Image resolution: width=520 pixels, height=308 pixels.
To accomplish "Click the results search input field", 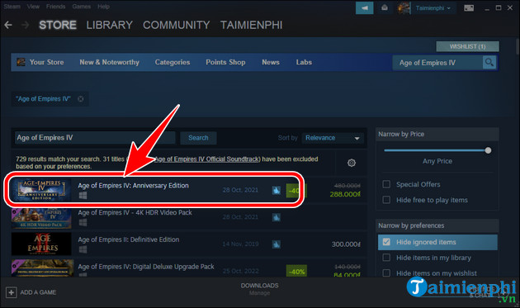I will [95, 138].
